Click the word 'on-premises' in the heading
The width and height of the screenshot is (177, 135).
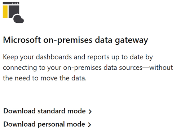point(68,40)
